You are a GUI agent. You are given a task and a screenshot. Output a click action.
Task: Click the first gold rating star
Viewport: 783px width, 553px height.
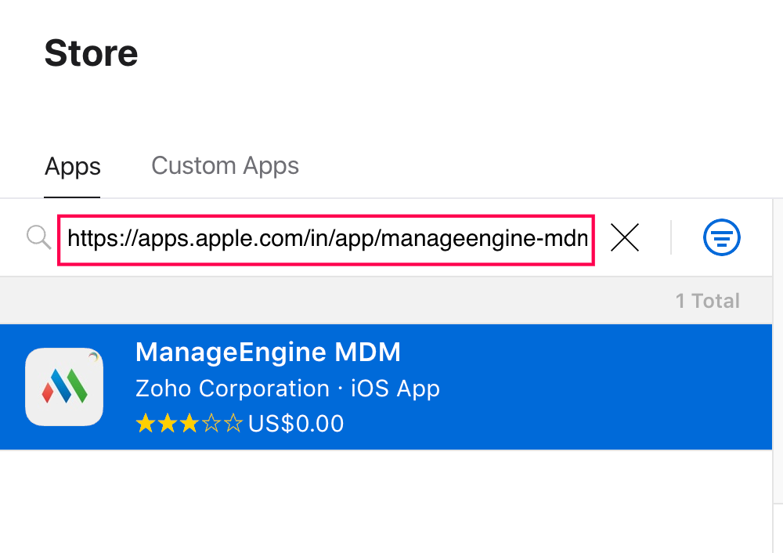146,424
